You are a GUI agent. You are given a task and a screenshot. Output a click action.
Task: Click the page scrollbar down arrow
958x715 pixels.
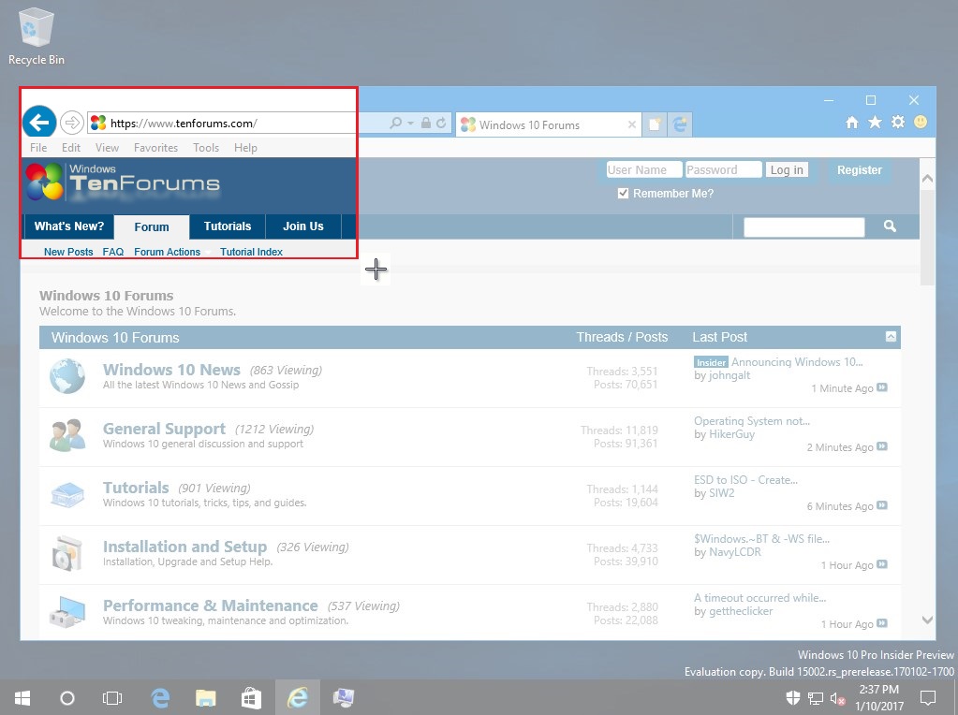pos(927,620)
